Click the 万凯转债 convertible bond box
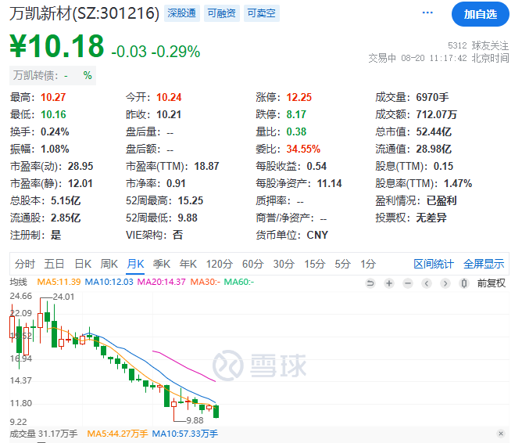Image resolution: width=522 pixels, height=443 pixels. click(52, 76)
